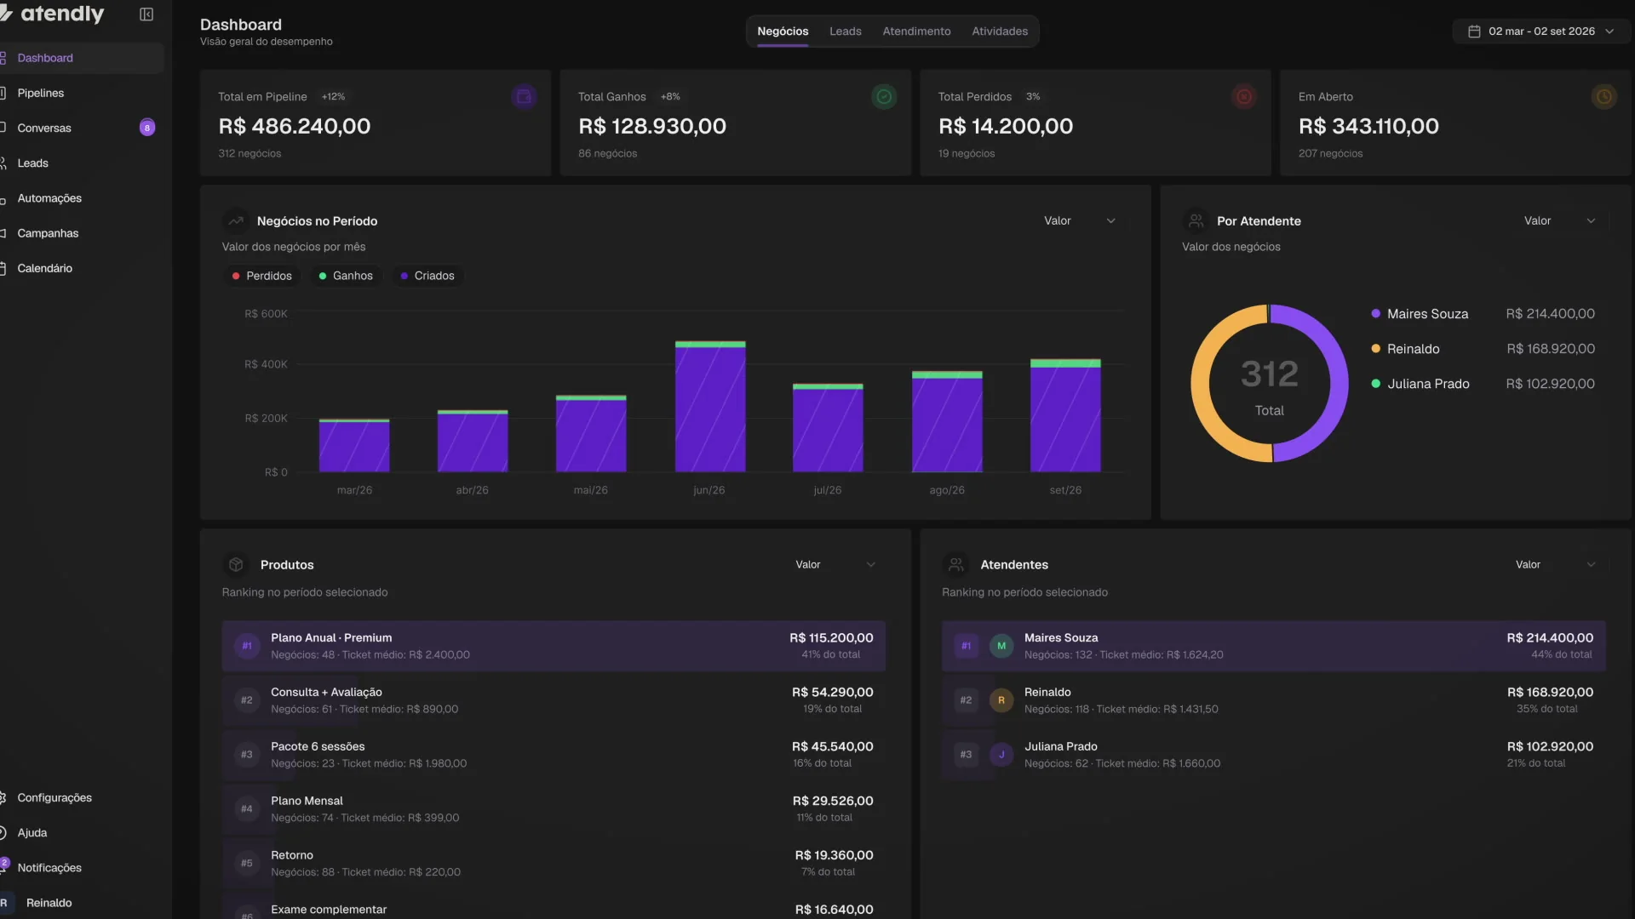Open Valor dropdown in Atendentes card
This screenshot has width=1635, height=919.
(x=1555, y=565)
